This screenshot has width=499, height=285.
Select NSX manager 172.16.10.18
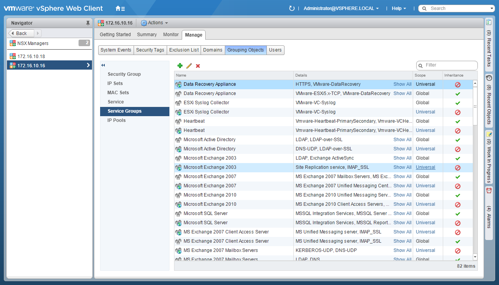pyautogui.click(x=31, y=56)
